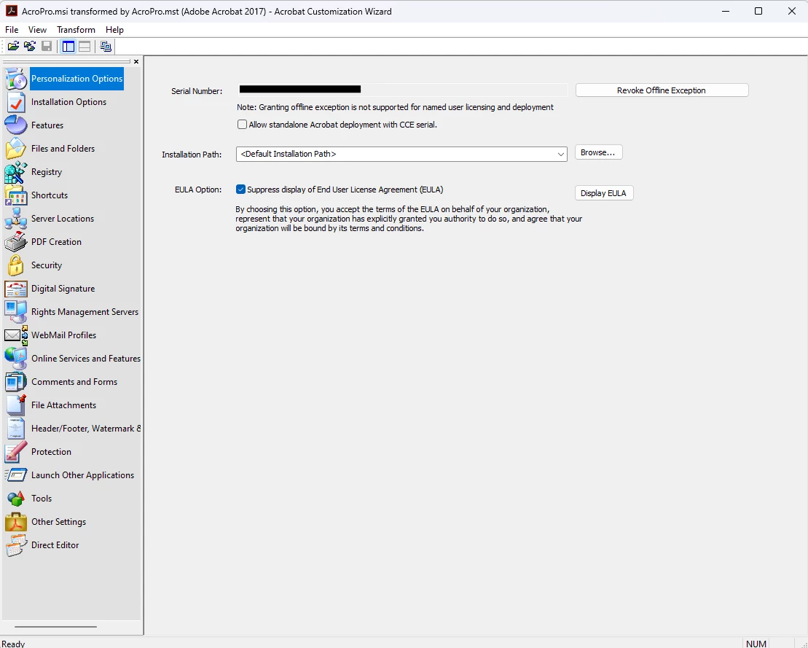Viewport: 808px width, 648px height.
Task: Click the 'EULA Option:' label
Action: click(x=198, y=190)
